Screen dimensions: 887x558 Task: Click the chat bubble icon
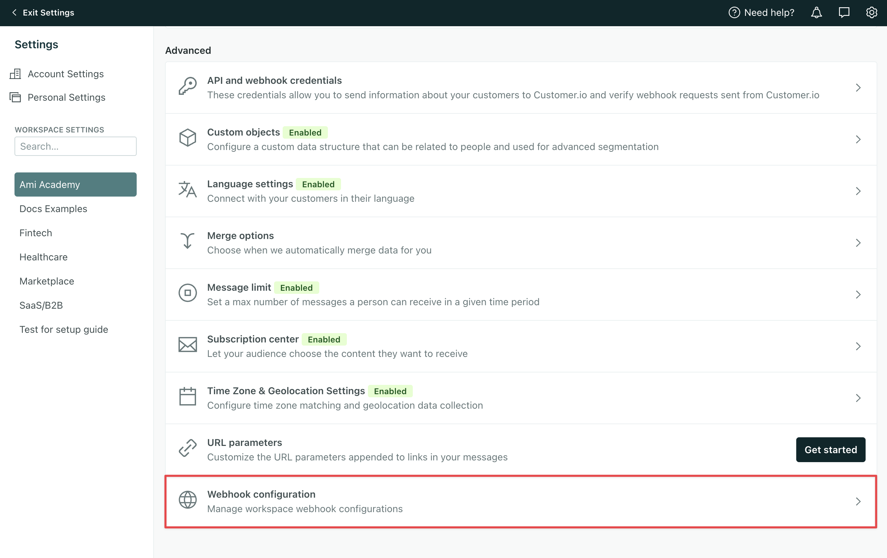[844, 12]
